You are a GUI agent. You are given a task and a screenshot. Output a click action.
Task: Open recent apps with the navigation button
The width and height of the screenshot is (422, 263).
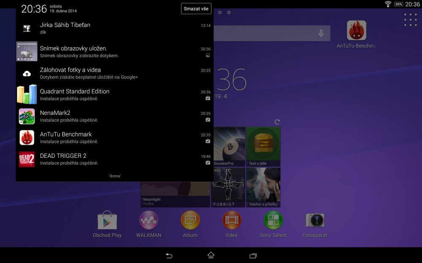(252, 255)
